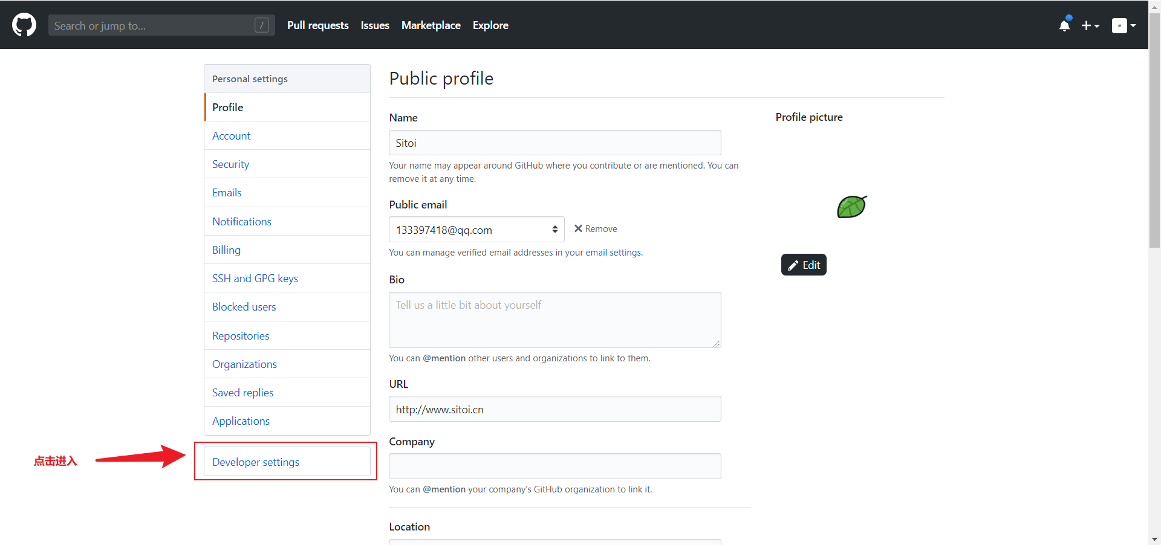Open the Public email dropdown

pos(476,230)
